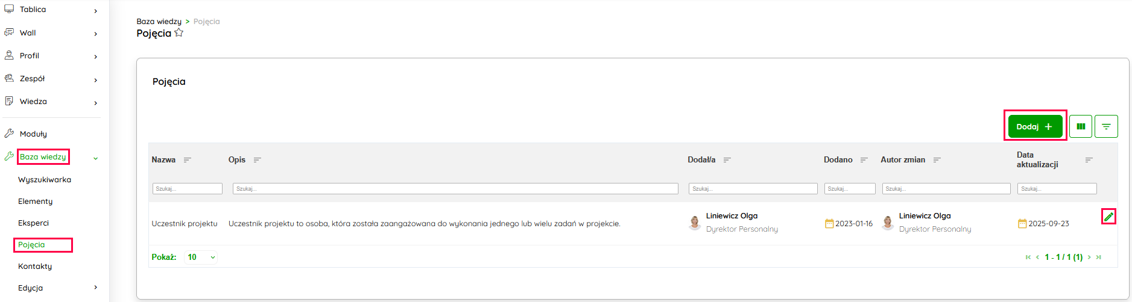Collapse the Baza wiedzy menu chevron

pyautogui.click(x=95, y=158)
